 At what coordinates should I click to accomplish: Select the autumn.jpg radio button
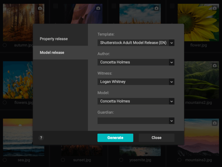(x=5, y=45)
